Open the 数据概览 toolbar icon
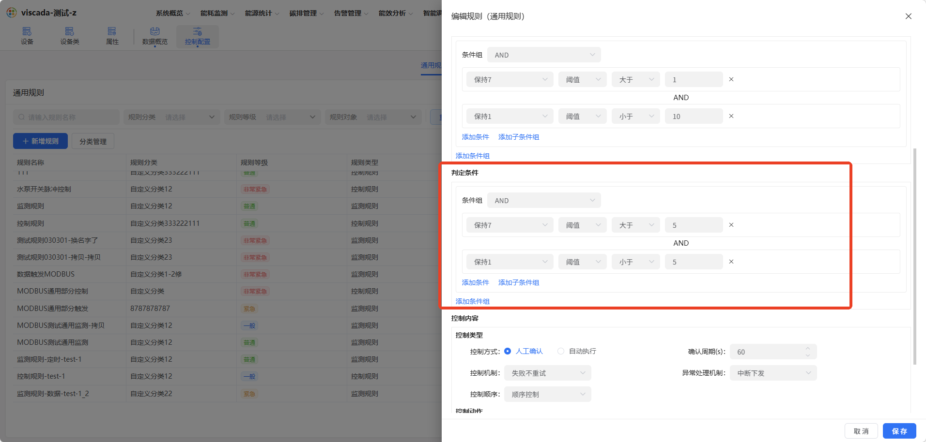This screenshot has height=442, width=926. (x=155, y=36)
